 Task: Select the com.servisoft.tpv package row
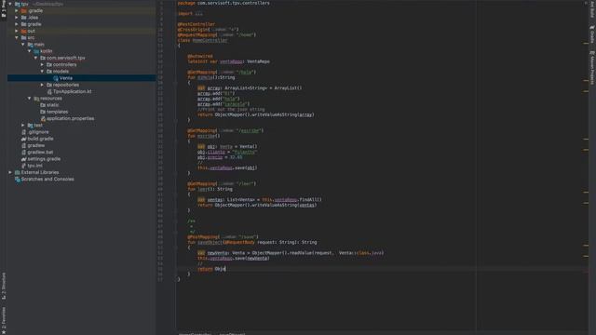(x=82, y=58)
